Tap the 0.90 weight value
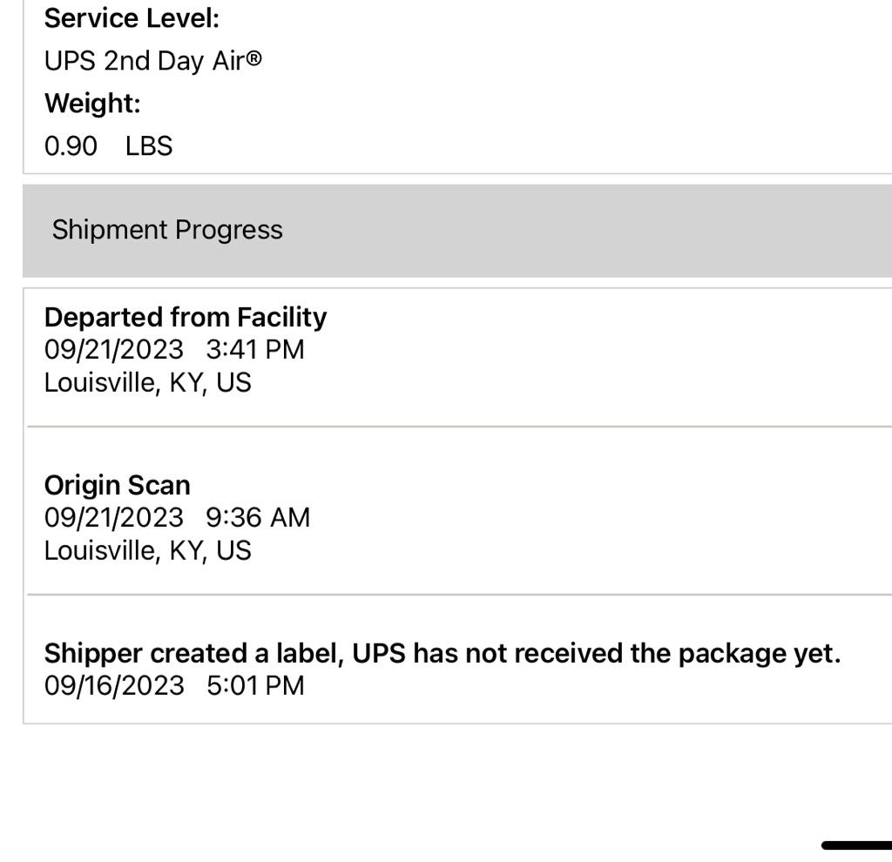 [71, 146]
